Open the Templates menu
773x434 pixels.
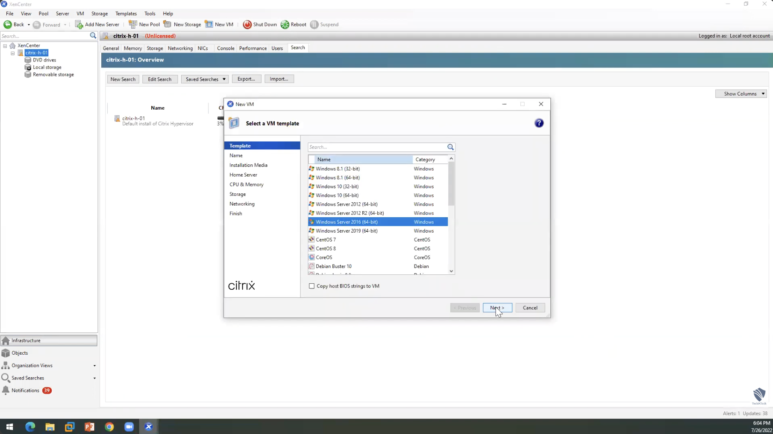[x=126, y=14]
